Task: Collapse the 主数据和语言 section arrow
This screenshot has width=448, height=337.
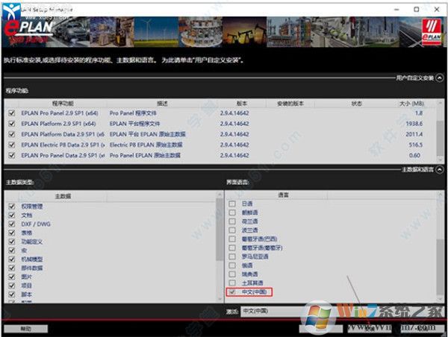Action: [x=440, y=170]
